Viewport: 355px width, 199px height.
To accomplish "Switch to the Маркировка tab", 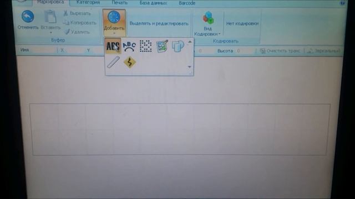I will pos(50,2).
